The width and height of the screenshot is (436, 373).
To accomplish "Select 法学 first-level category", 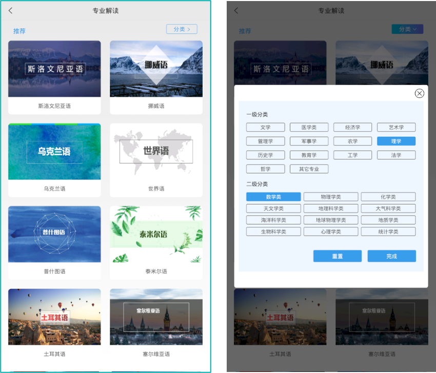I will 396,155.
